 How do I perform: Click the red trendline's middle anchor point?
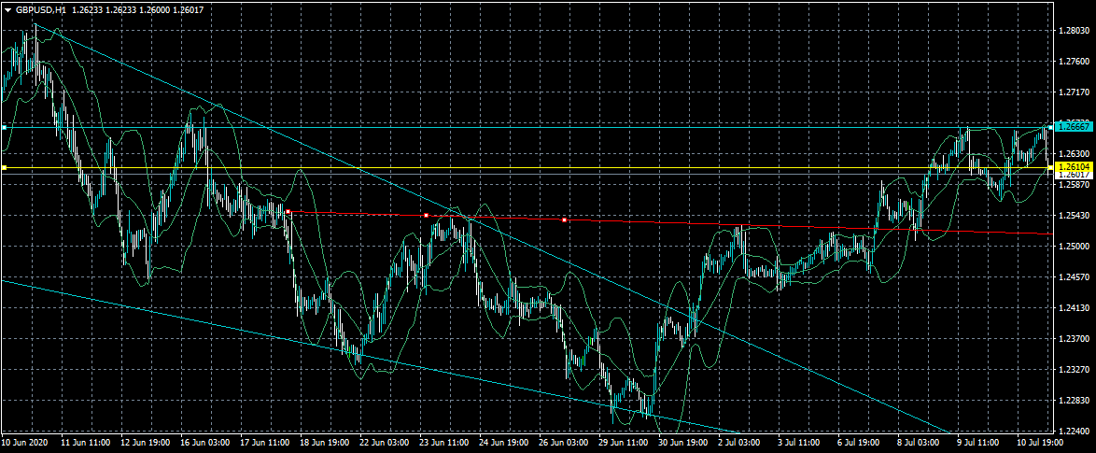click(x=426, y=216)
